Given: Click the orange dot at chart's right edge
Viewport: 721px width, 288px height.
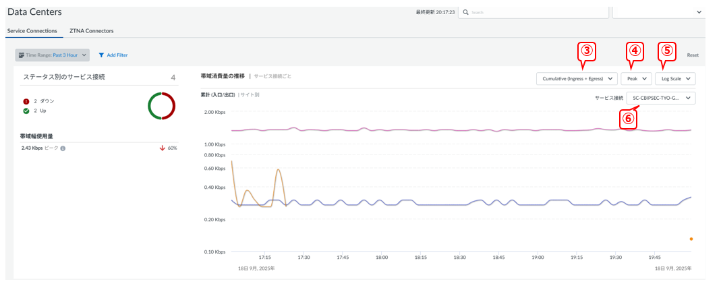Looking at the screenshot, I should click(691, 239).
